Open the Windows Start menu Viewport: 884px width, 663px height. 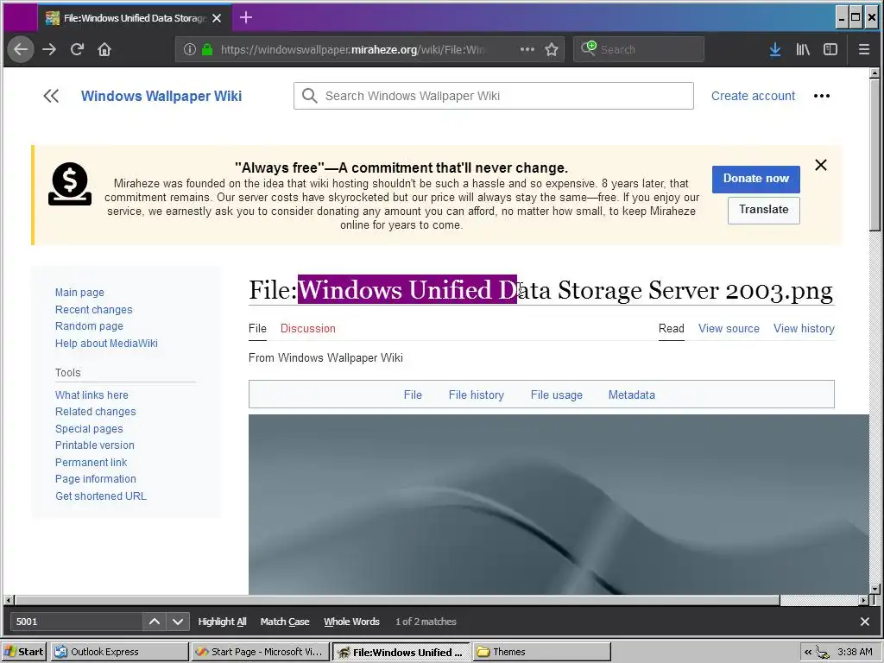click(x=24, y=652)
